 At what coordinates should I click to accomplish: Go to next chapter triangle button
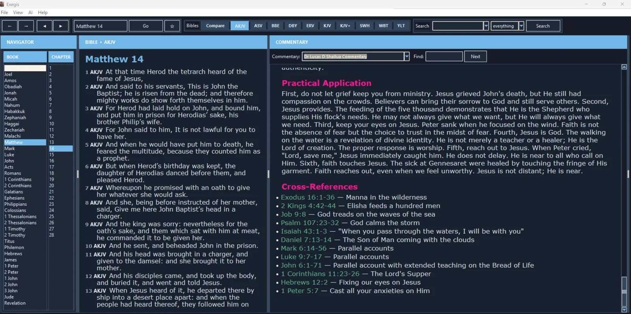61,26
